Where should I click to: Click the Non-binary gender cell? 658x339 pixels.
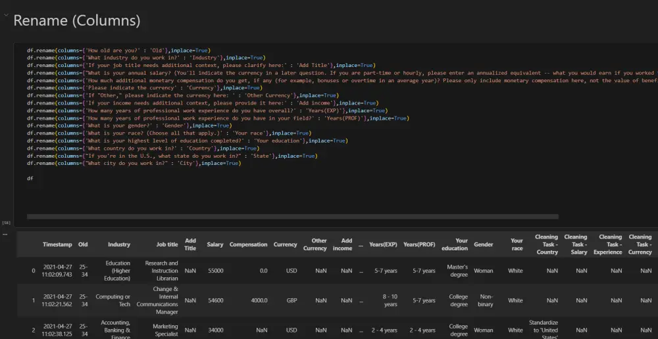486,300
